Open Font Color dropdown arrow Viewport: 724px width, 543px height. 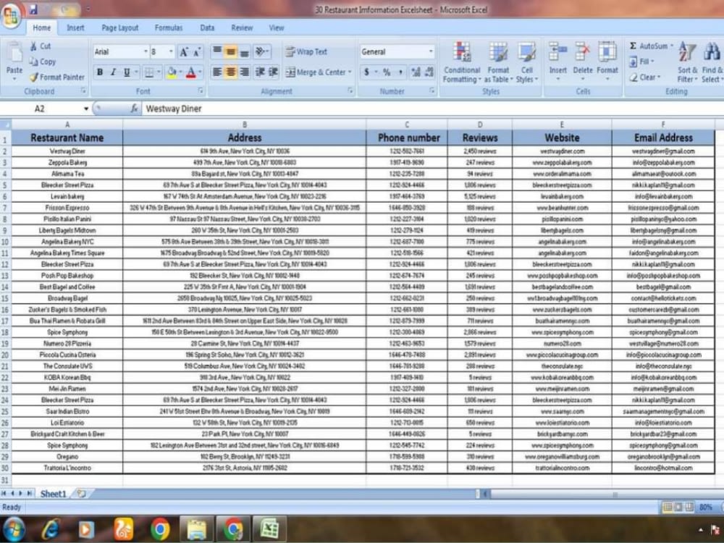(x=201, y=72)
